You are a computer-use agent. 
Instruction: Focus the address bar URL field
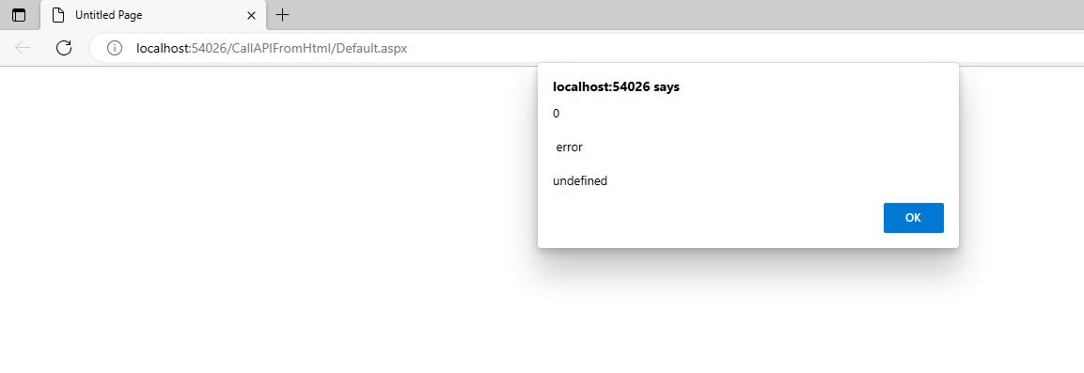pyautogui.click(x=588, y=48)
